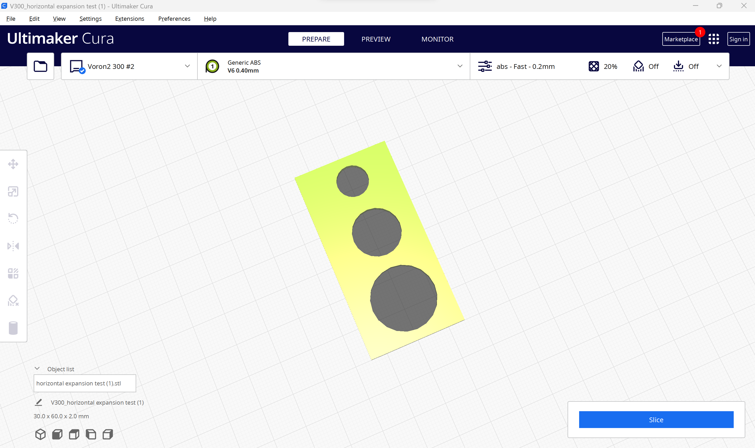
Task: Click the print profile sliders icon
Action: (485, 66)
